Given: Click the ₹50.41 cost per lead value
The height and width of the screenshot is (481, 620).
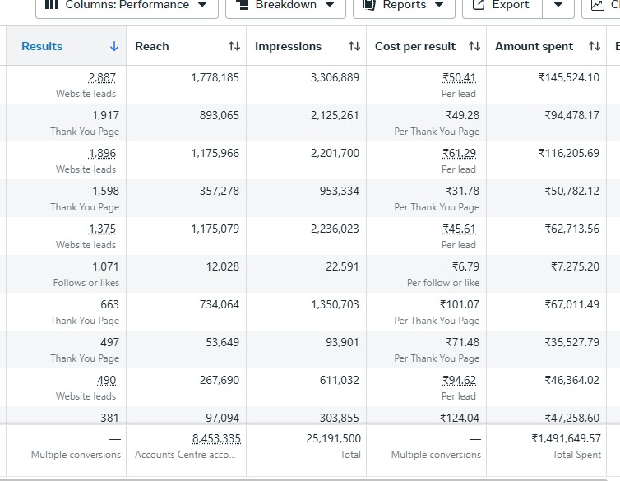Looking at the screenshot, I should tap(459, 77).
